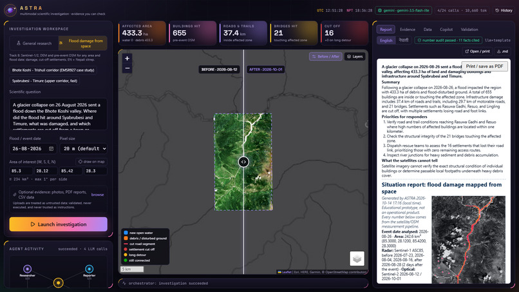519x292 pixels.
Task: Click the North coordinate field 28.3
Action: 95,171
